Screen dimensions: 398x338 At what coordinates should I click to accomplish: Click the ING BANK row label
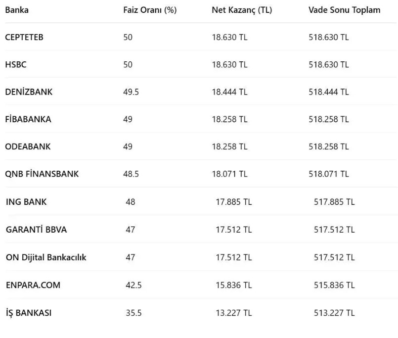[x=26, y=202]
